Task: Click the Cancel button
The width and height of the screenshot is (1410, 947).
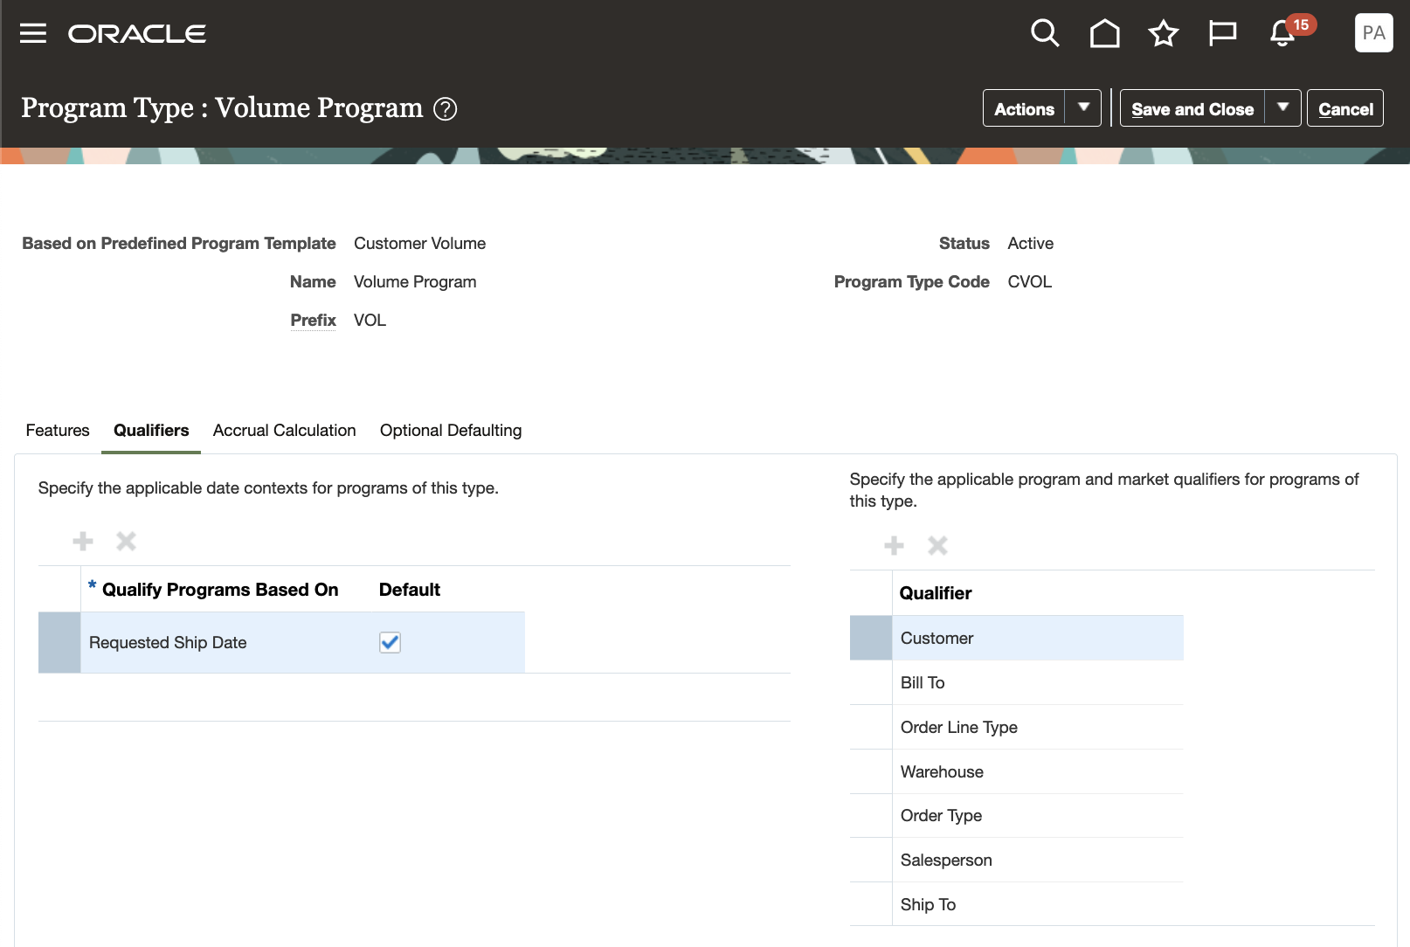Action: pyautogui.click(x=1345, y=108)
